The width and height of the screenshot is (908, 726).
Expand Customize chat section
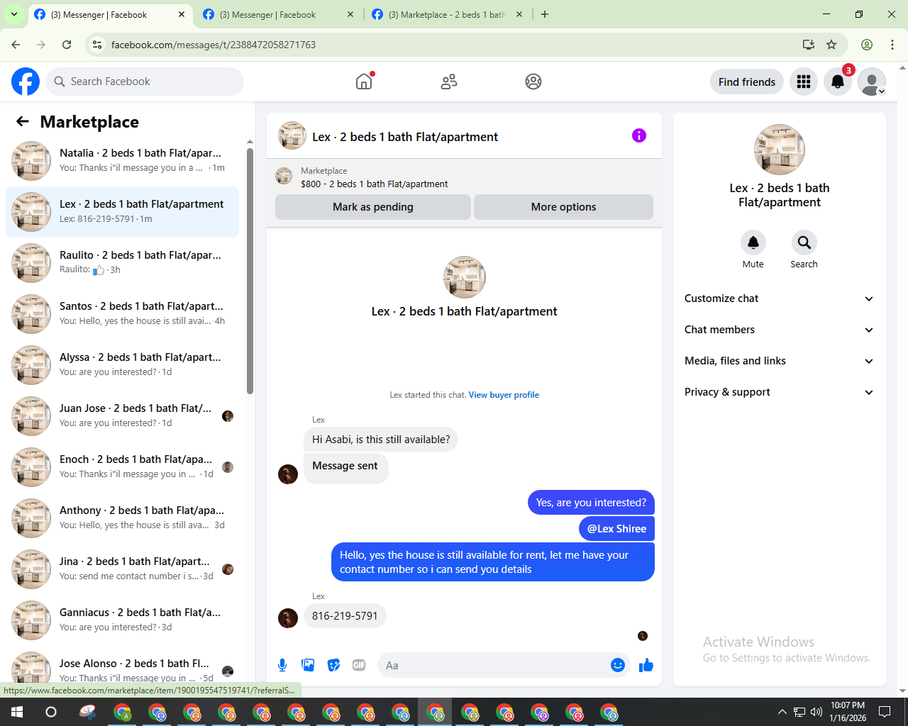pos(779,298)
